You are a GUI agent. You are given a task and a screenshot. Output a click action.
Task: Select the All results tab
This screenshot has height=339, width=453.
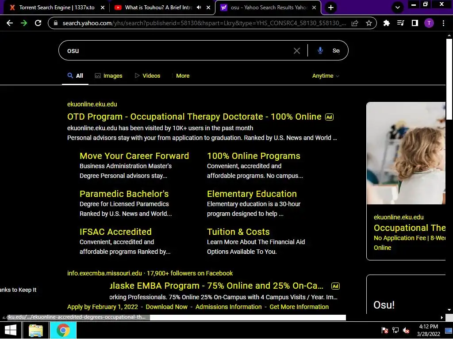click(x=75, y=76)
